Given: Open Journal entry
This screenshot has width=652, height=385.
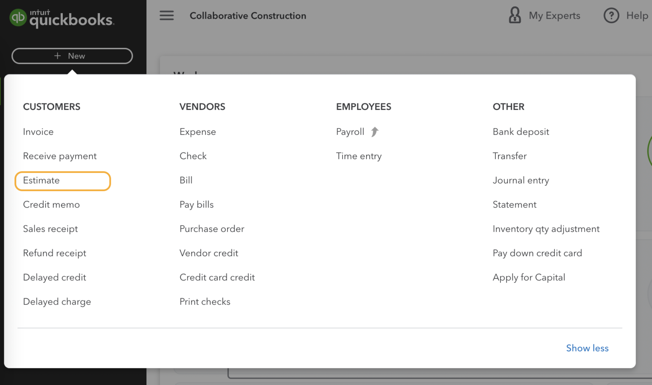Looking at the screenshot, I should coord(521,180).
